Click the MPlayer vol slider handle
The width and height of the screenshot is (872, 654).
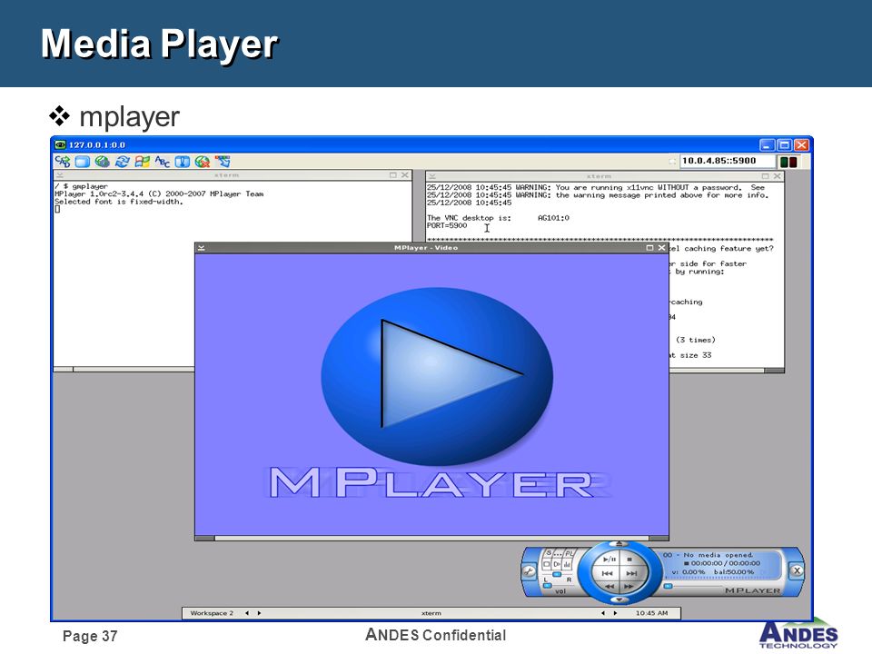(x=547, y=585)
